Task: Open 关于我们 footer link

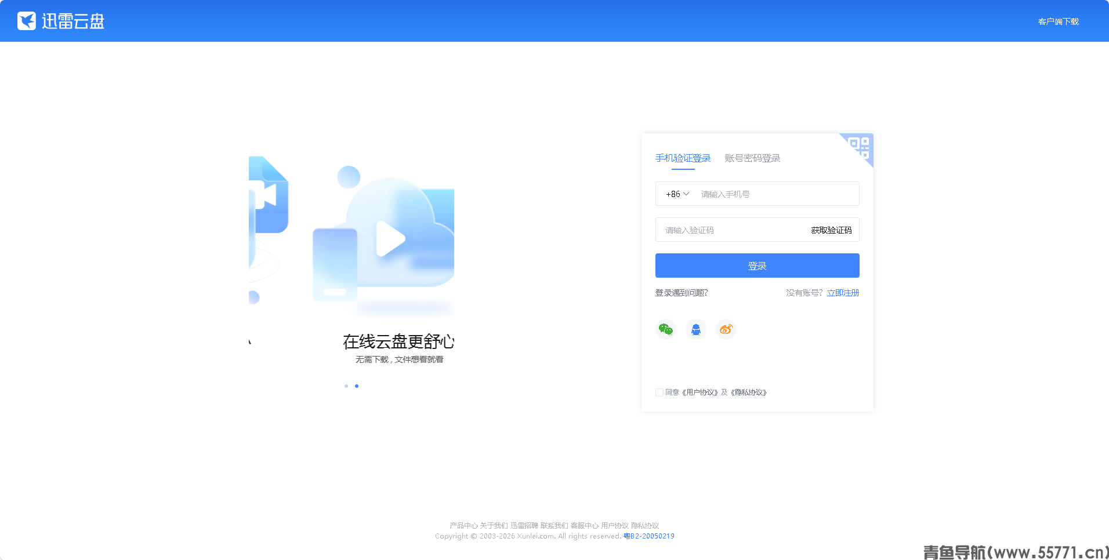Action: coord(494,526)
